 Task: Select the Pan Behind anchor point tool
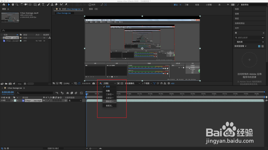(30, 5)
